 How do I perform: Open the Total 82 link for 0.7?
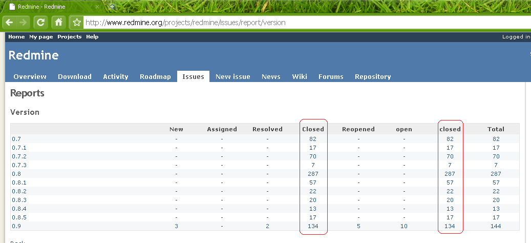click(x=496, y=139)
